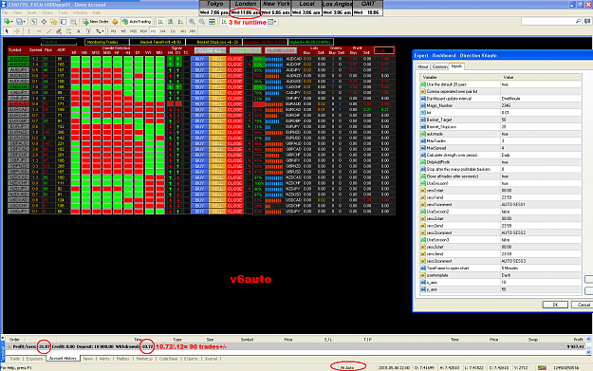Click the zoom in magnifier icon
The height and width of the screenshot is (371, 593).
click(192, 22)
